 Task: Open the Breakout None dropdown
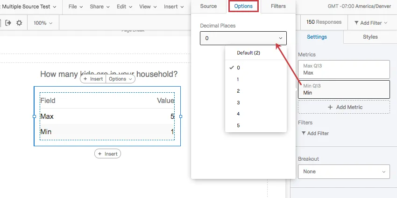[344, 172]
